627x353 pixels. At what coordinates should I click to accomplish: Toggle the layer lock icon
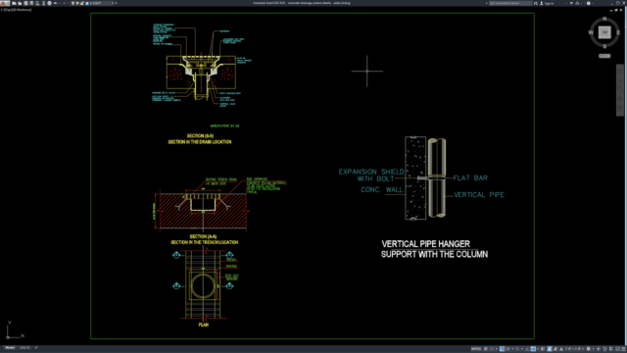[x=81, y=3]
